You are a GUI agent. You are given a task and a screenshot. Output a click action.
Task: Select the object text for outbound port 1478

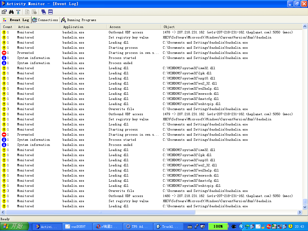tap(228, 32)
